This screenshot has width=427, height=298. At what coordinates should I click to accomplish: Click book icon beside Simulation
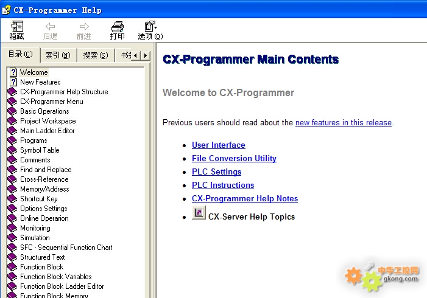(12, 238)
